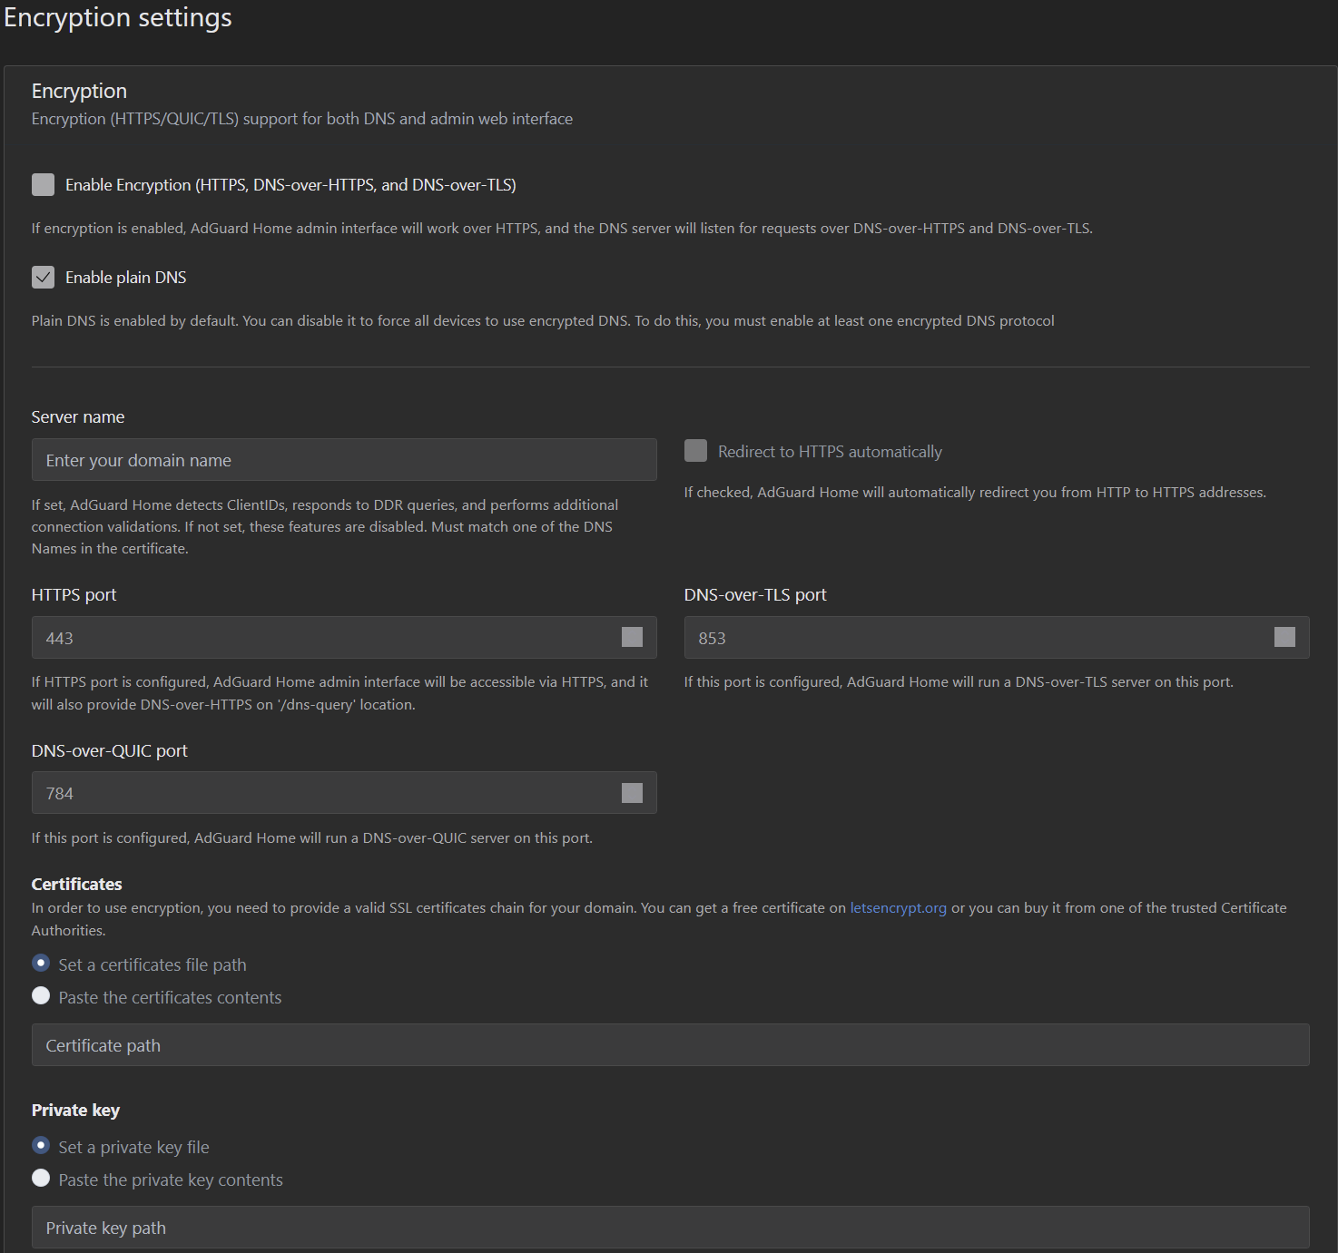Tick Redirect to HTTPS automatically
1338x1253 pixels.
coord(695,451)
